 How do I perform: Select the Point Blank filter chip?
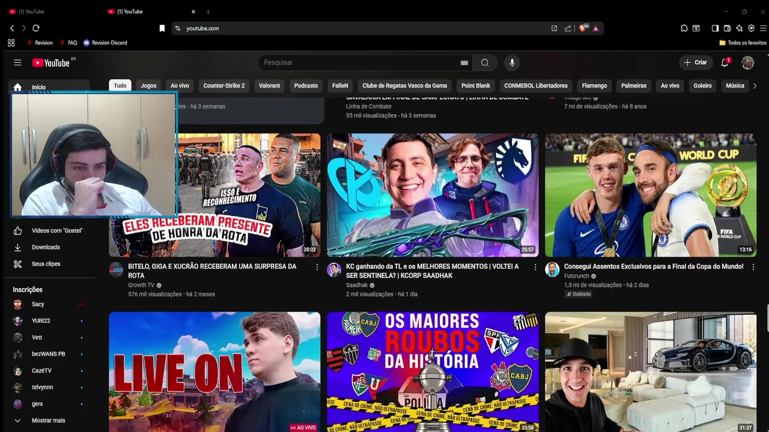tap(476, 86)
